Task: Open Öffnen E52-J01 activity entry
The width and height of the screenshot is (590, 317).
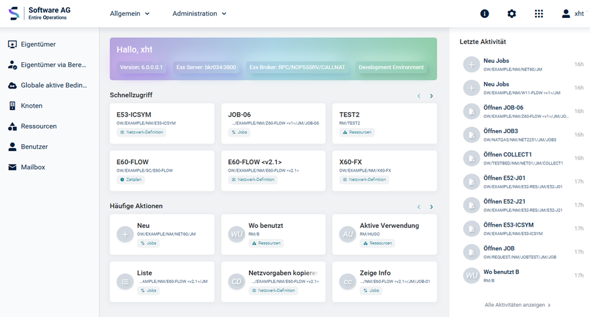Action: (x=523, y=182)
